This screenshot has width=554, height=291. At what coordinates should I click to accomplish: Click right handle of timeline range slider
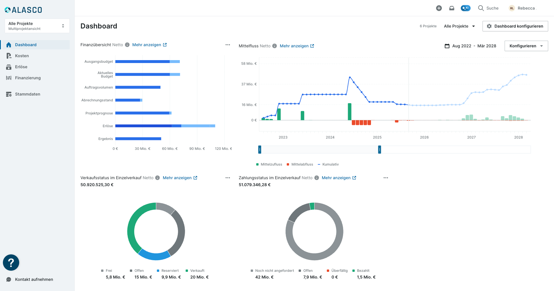(x=379, y=150)
